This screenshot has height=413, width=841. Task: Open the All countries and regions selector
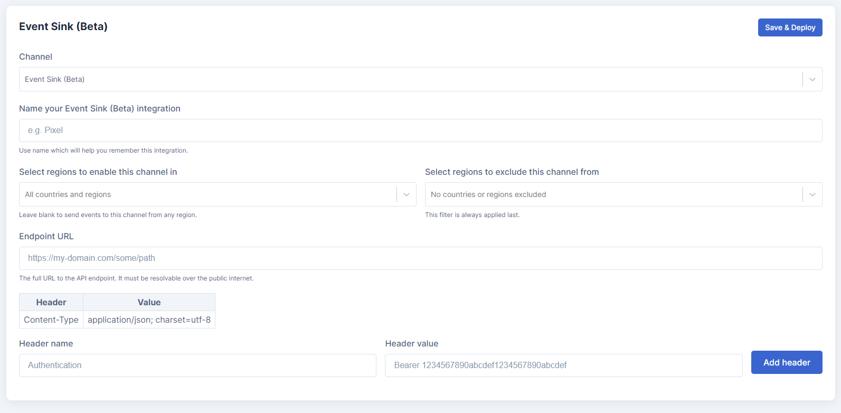218,194
